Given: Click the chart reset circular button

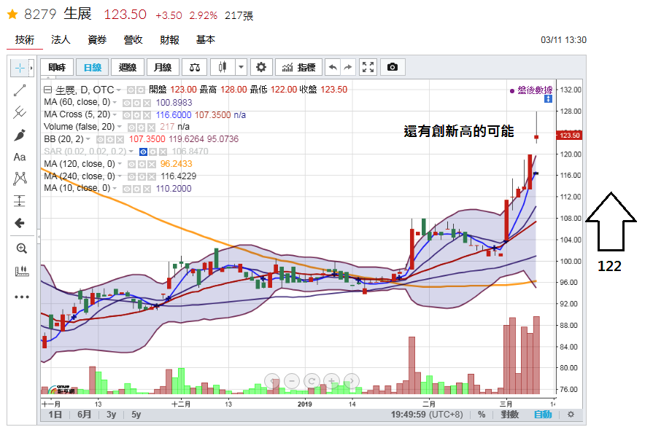Looking at the screenshot, I should click(312, 381).
